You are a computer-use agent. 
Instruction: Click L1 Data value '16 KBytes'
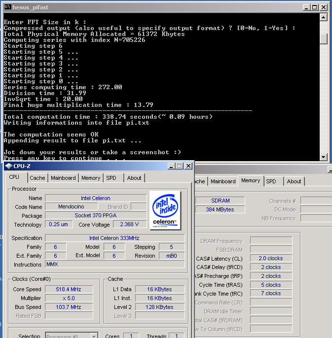tap(160, 289)
